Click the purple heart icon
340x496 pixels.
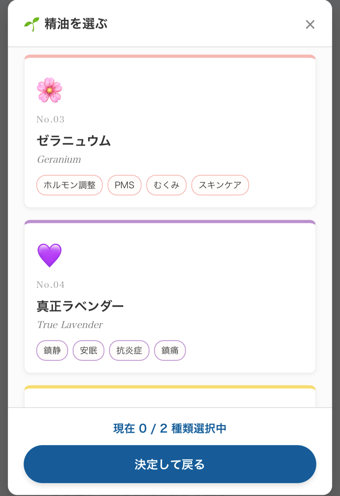tap(50, 255)
